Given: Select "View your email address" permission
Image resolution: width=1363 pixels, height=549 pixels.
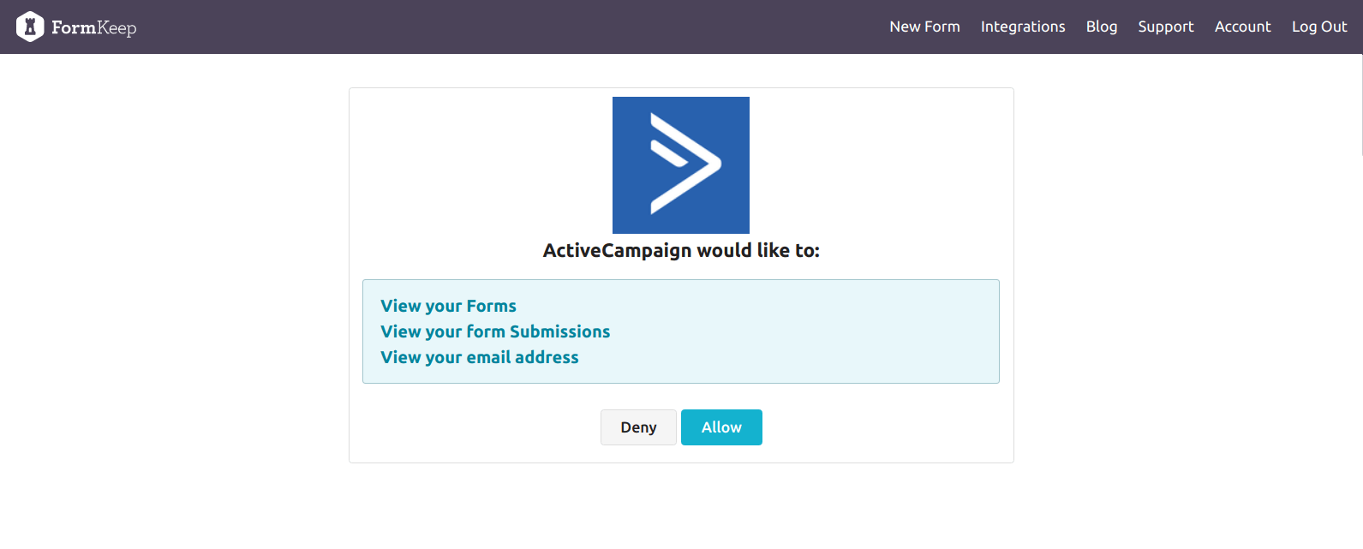Looking at the screenshot, I should tap(480, 357).
